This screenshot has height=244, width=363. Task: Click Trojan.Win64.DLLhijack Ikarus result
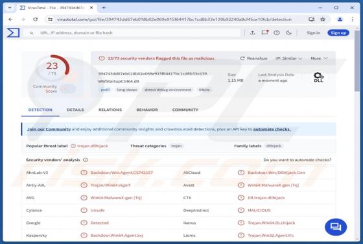click(x=272, y=223)
